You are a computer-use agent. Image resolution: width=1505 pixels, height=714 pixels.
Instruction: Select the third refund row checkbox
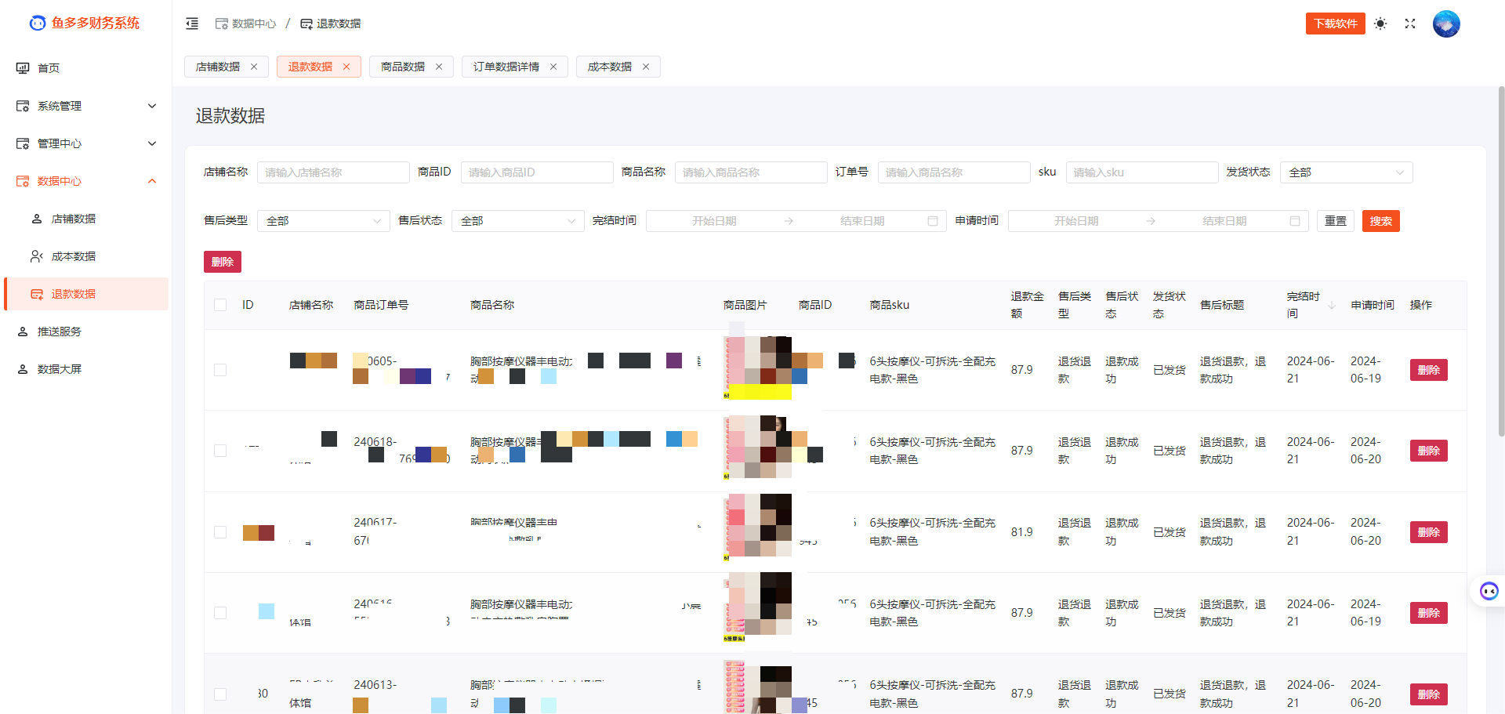220,532
